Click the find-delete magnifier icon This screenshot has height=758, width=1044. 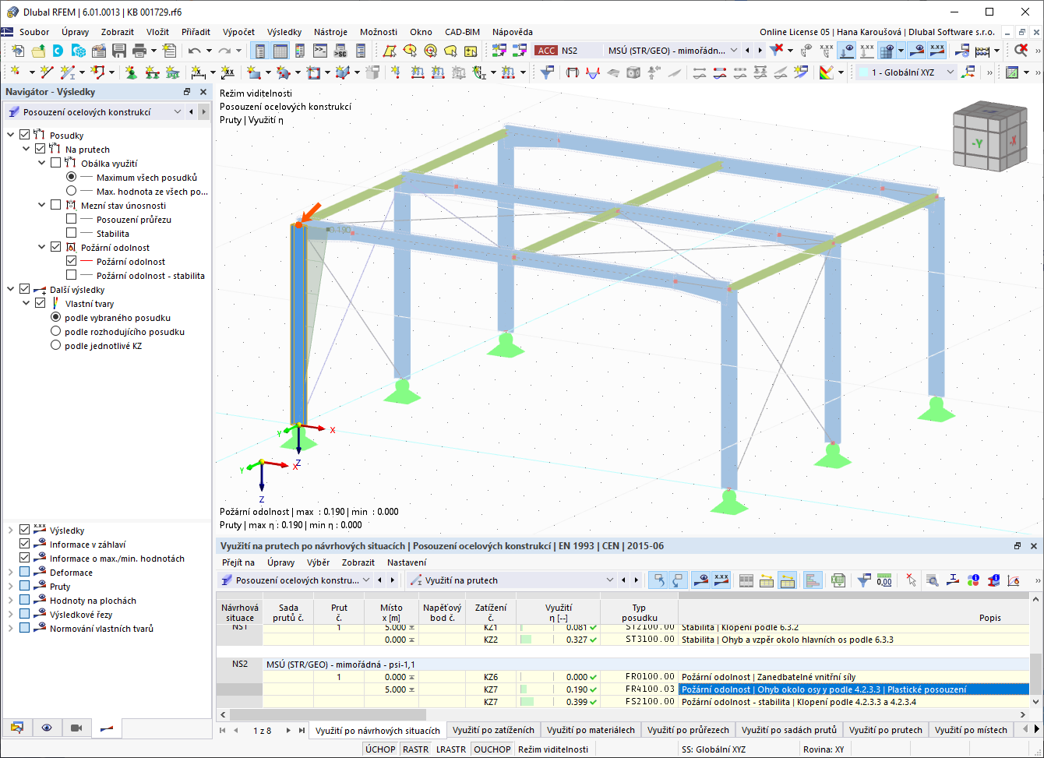tap(1021, 51)
